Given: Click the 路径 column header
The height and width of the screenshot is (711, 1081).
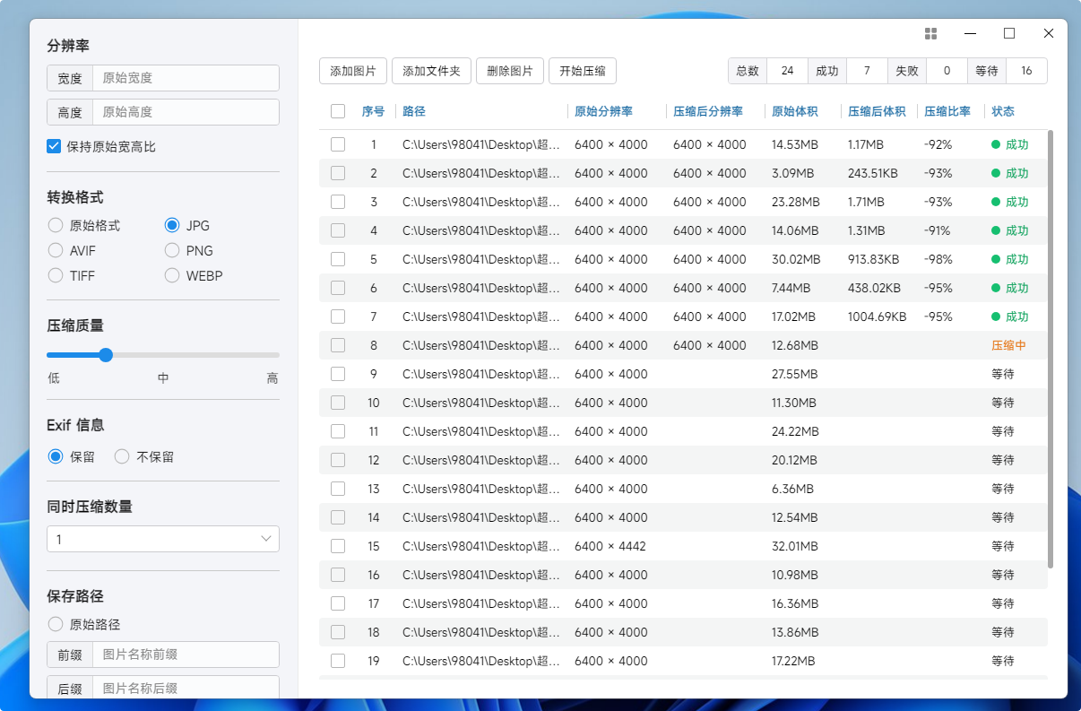Looking at the screenshot, I should coord(414,111).
